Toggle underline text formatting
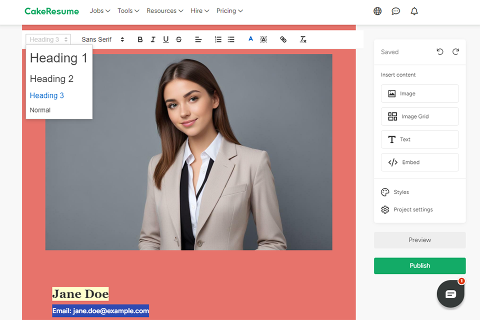Screen dimensions: 480x320 (165, 39)
